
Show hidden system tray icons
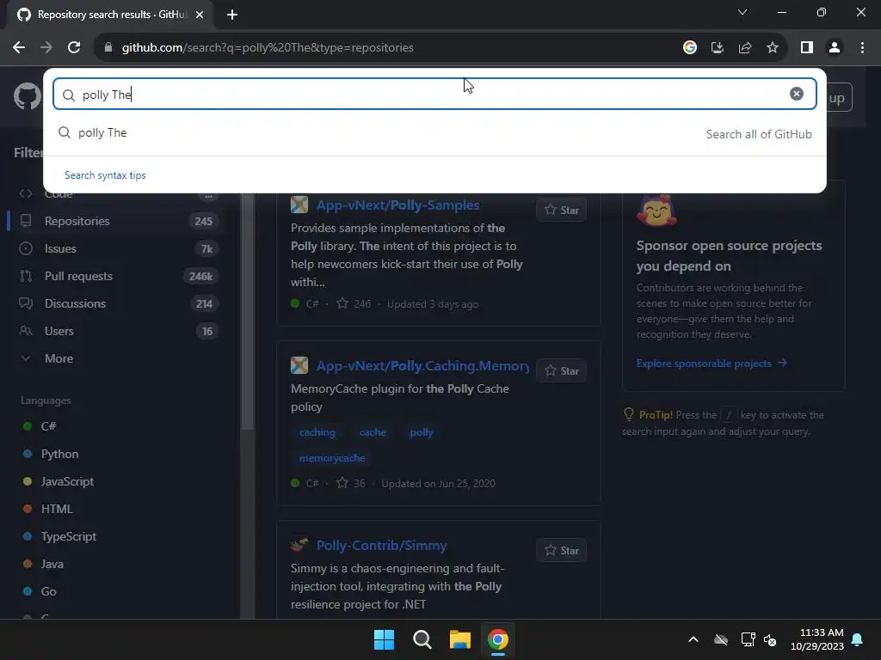(693, 639)
